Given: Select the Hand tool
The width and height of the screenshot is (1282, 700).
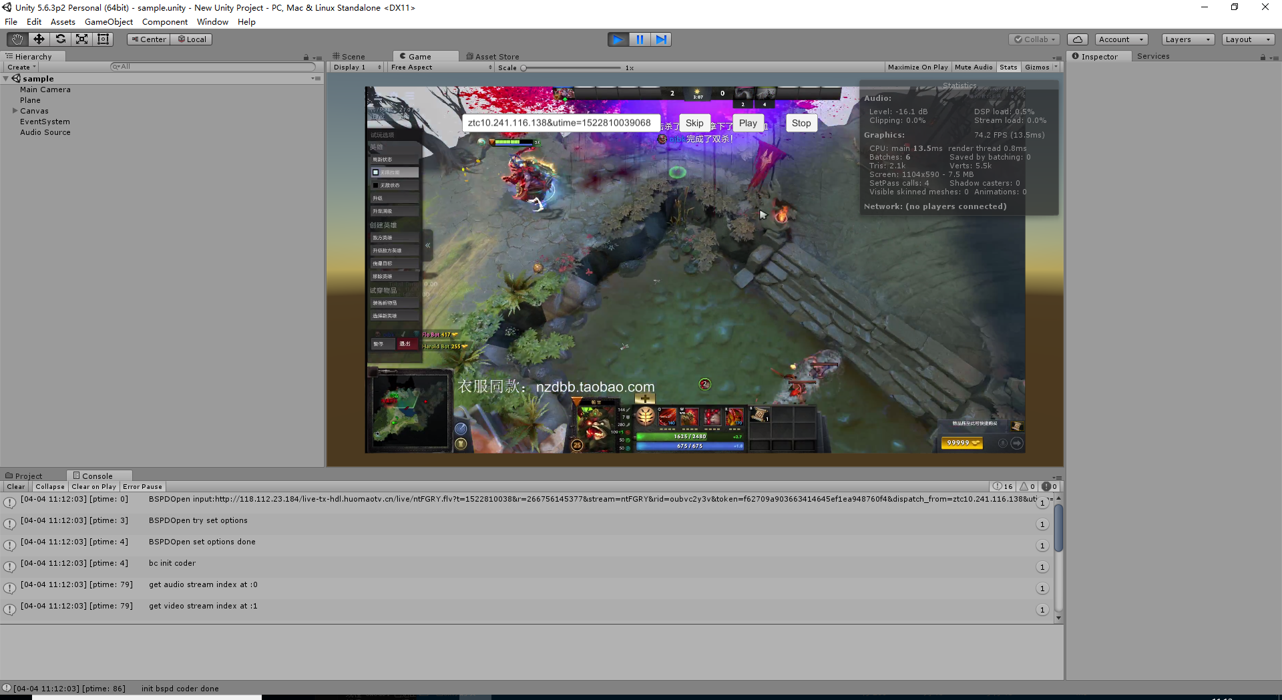Looking at the screenshot, I should click(x=17, y=39).
